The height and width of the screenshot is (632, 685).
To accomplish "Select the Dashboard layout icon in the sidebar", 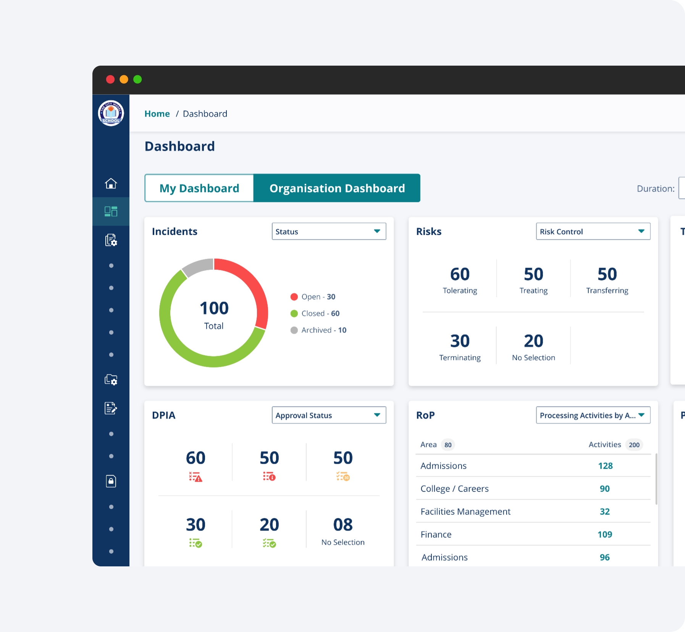I will click(111, 211).
